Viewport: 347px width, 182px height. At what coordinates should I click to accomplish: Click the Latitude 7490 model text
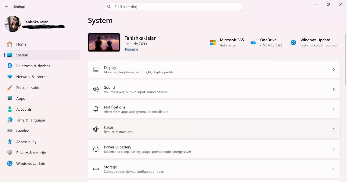136,44
